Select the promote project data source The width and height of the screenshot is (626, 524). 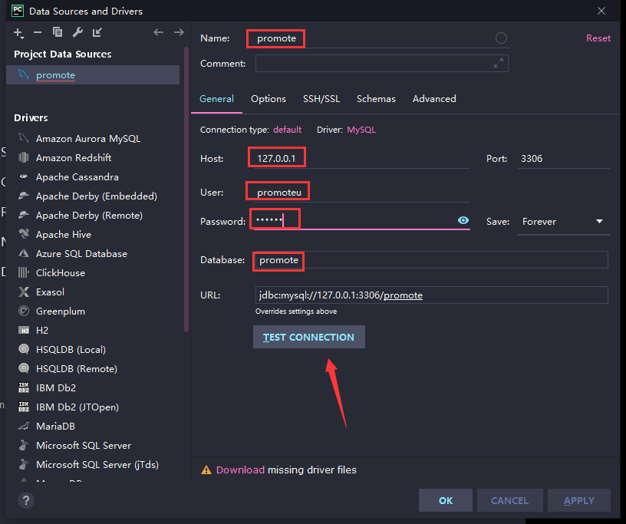coord(93,75)
